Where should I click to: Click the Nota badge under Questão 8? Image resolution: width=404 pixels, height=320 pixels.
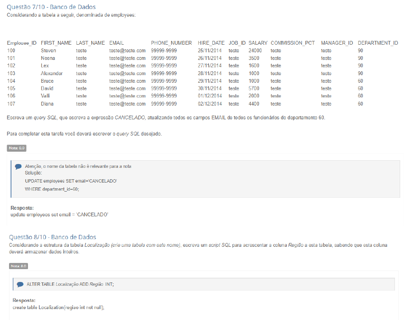tap(19, 266)
